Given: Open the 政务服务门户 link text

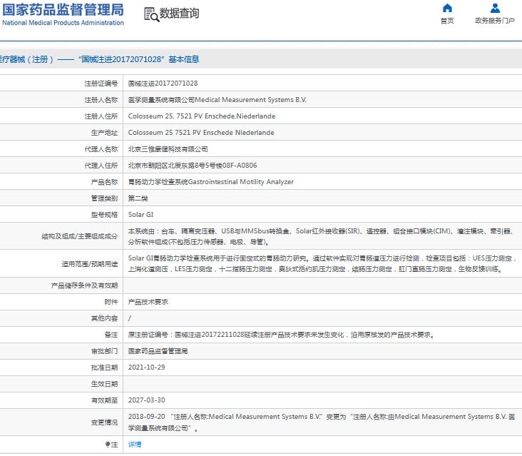Looking at the screenshot, I should pos(495,21).
